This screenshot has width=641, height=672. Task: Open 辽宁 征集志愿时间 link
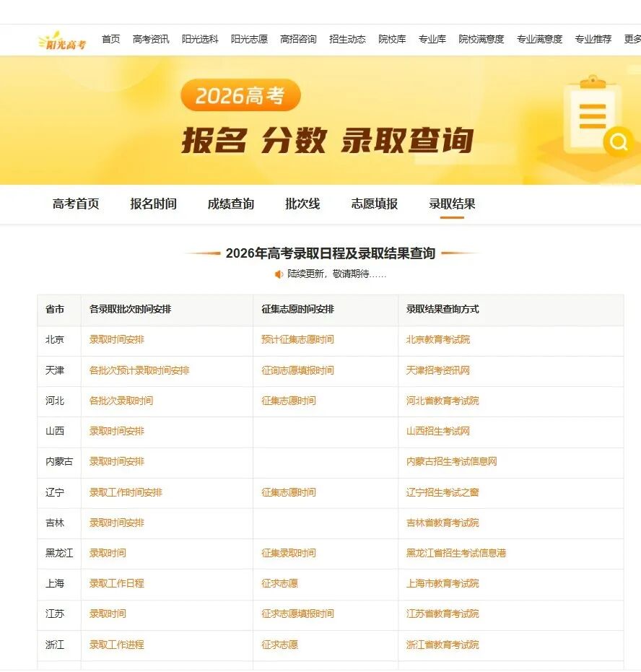288,492
